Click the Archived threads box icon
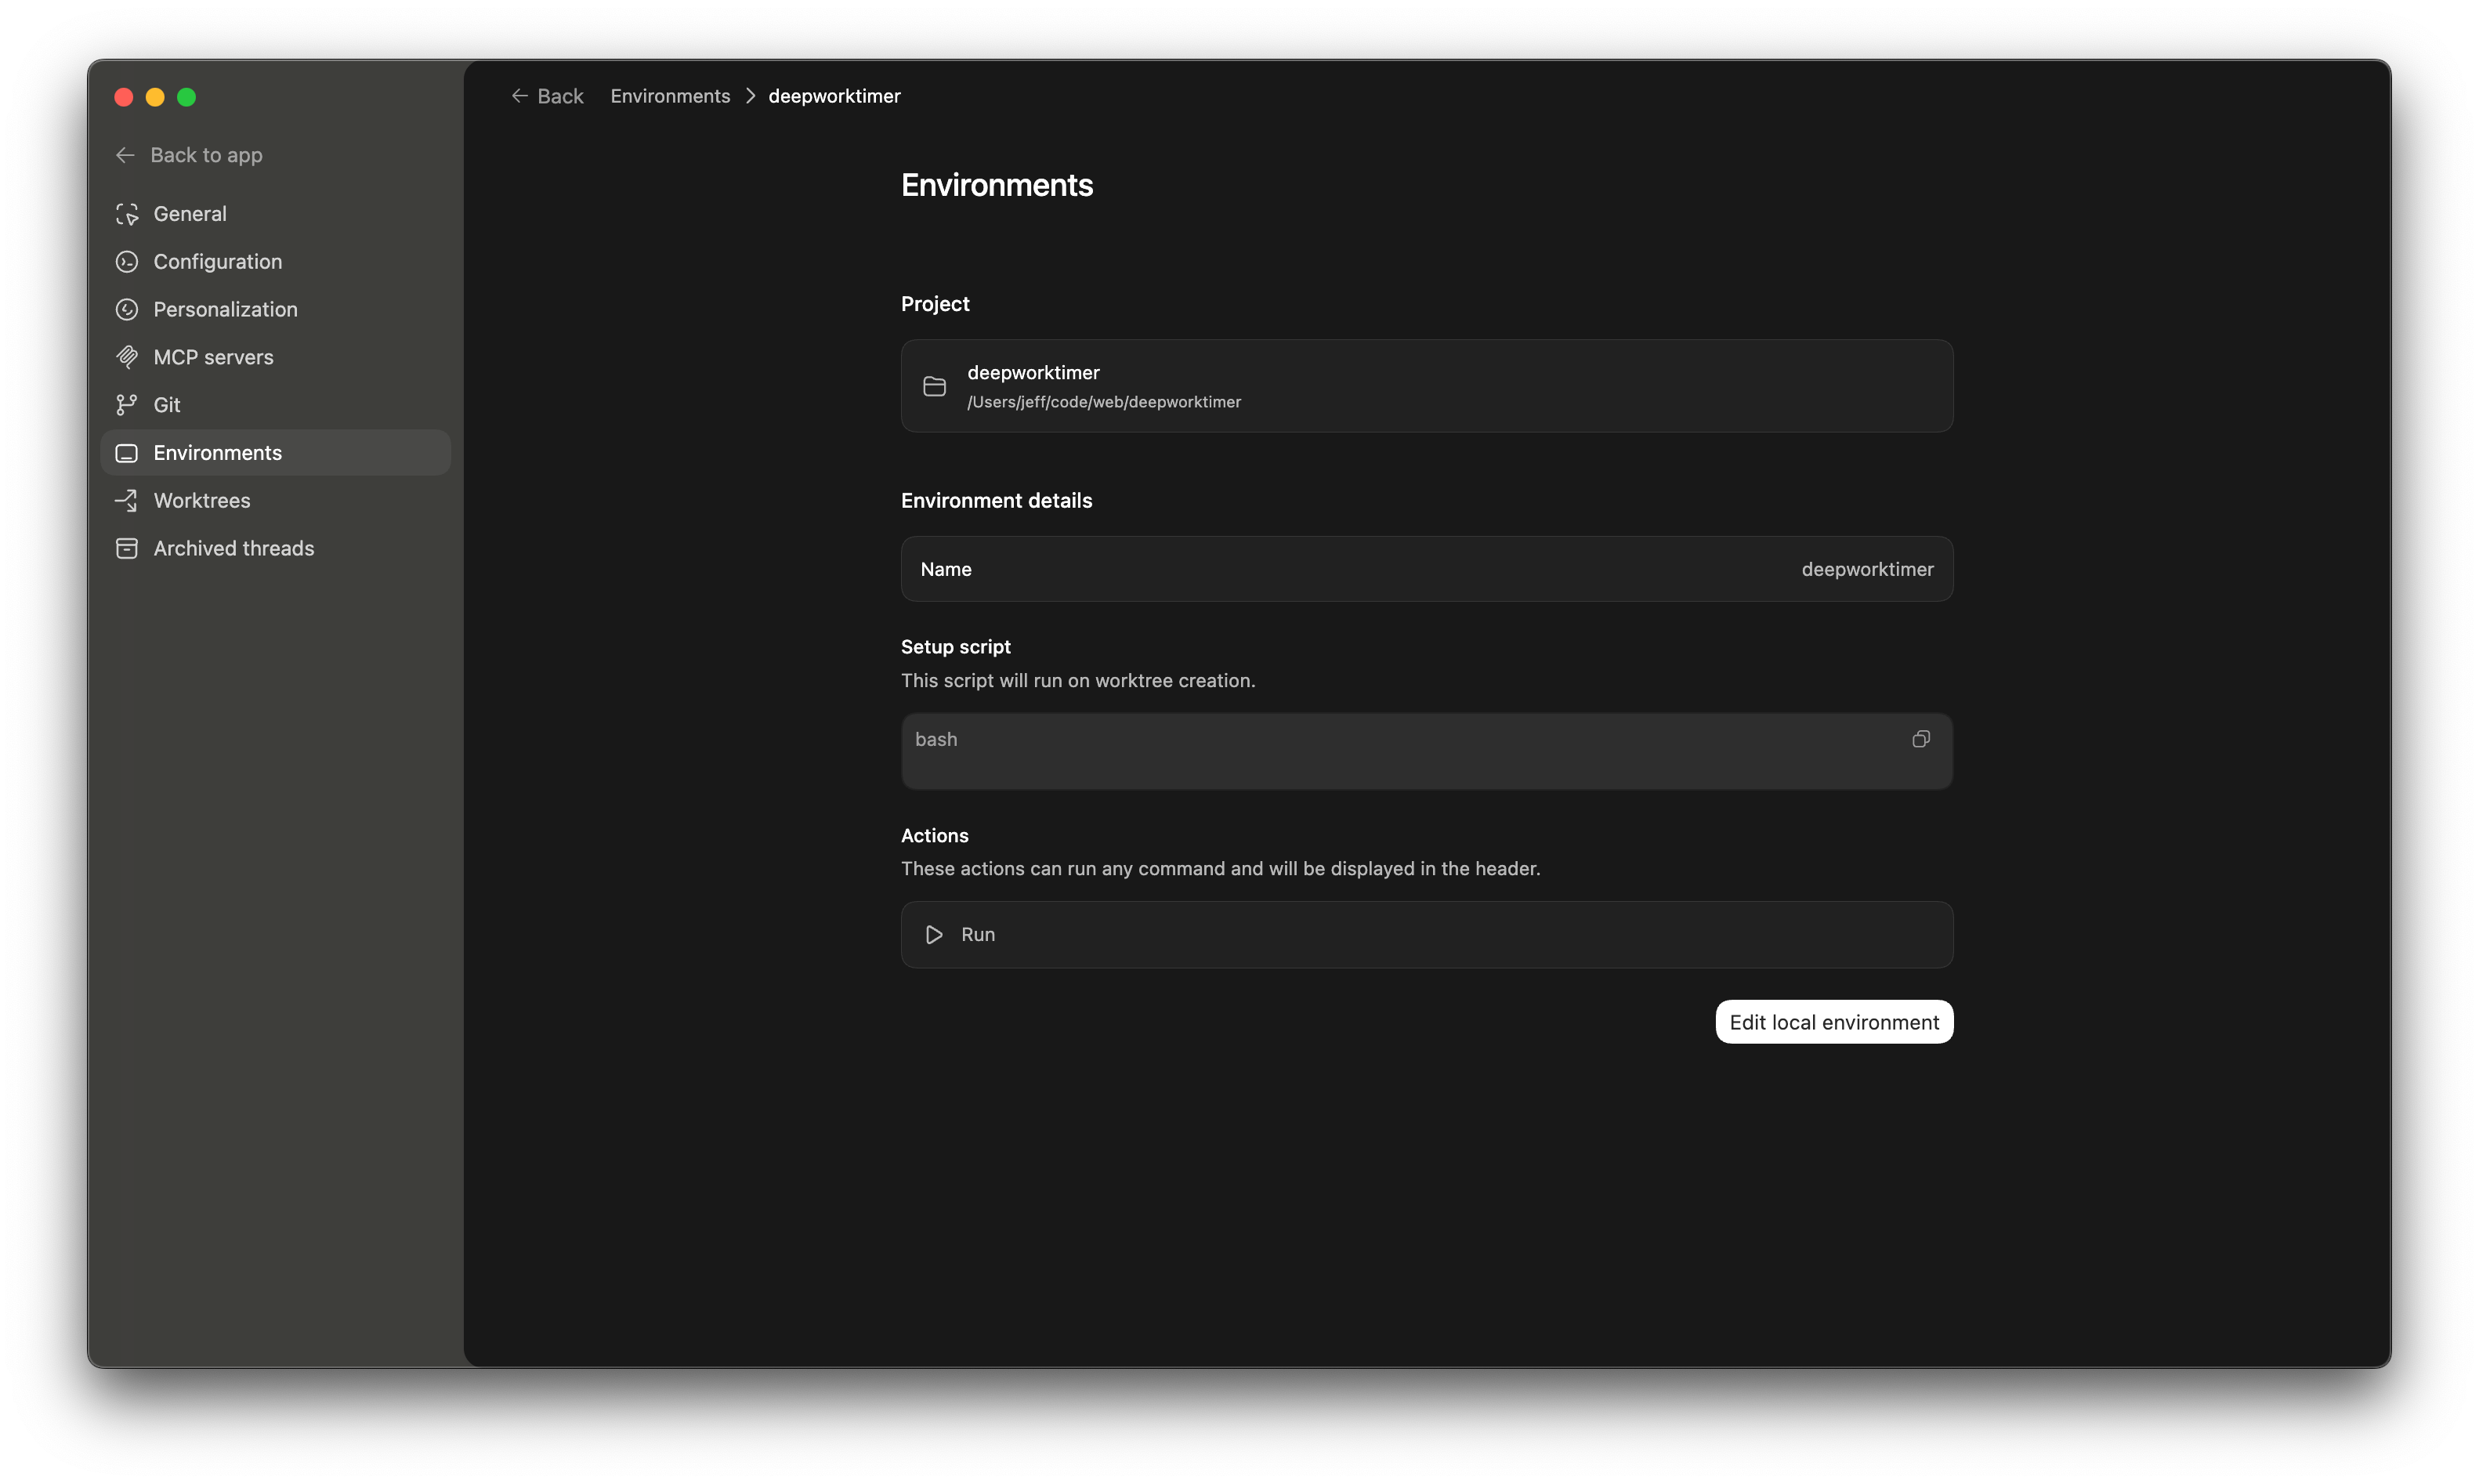The image size is (2479, 1484). pos(127,549)
